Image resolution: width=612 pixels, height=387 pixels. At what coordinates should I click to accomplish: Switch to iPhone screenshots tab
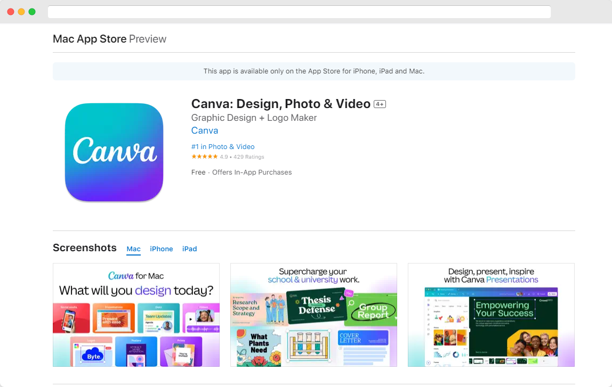pos(161,249)
